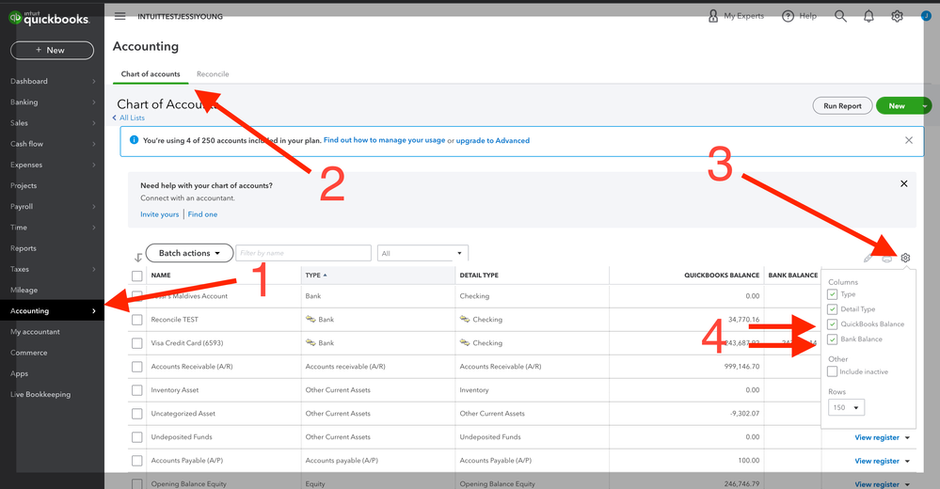The image size is (940, 489).
Task: Click the Filter by name field
Action: [x=303, y=253]
